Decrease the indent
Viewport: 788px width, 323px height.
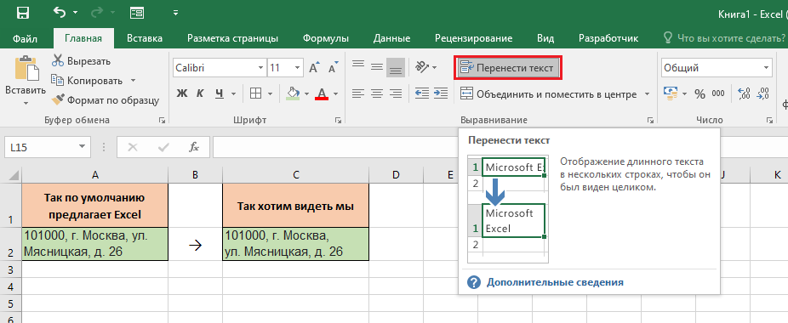click(422, 93)
